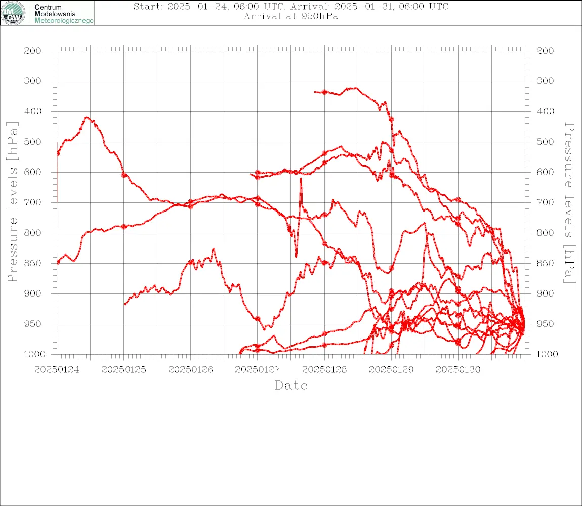Click the right axis 900 label
Viewport: 582px width, 506px height.
click(545, 293)
